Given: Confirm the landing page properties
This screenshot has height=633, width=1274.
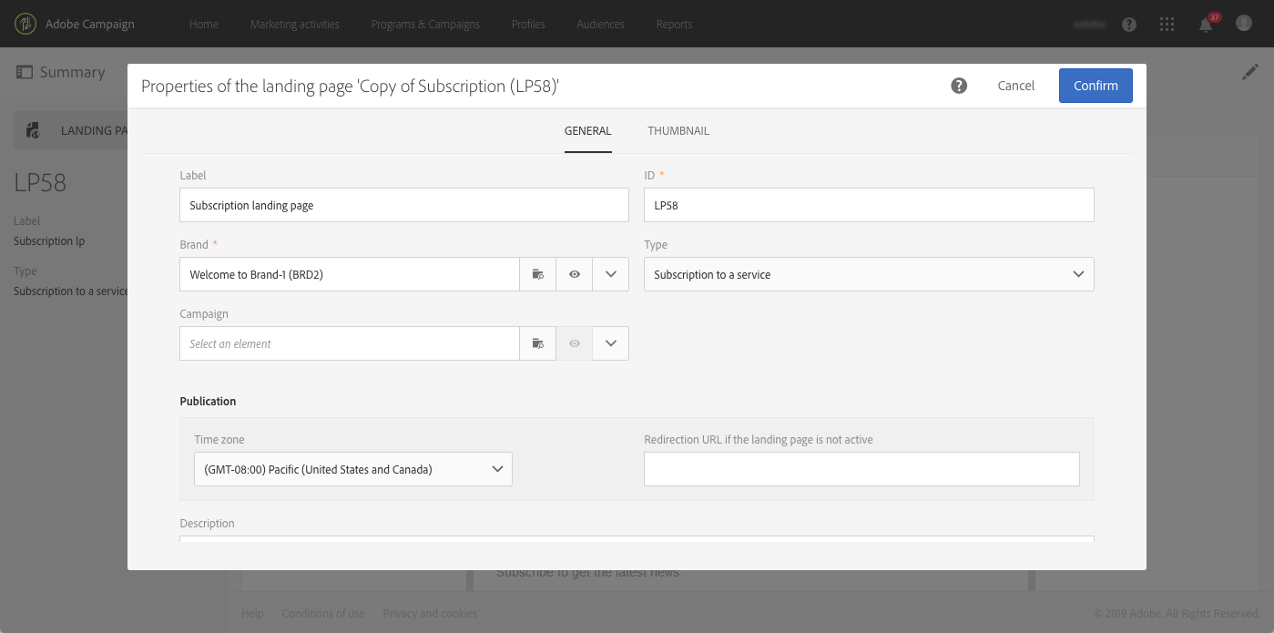Looking at the screenshot, I should pyautogui.click(x=1096, y=86).
